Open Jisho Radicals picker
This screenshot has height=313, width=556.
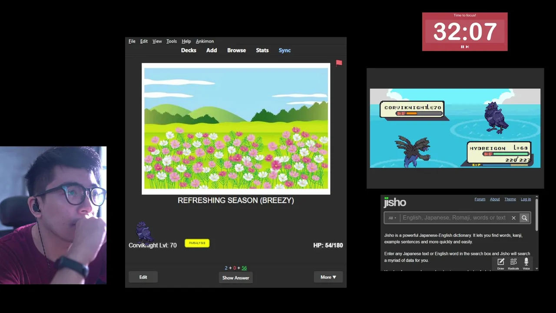point(513,263)
